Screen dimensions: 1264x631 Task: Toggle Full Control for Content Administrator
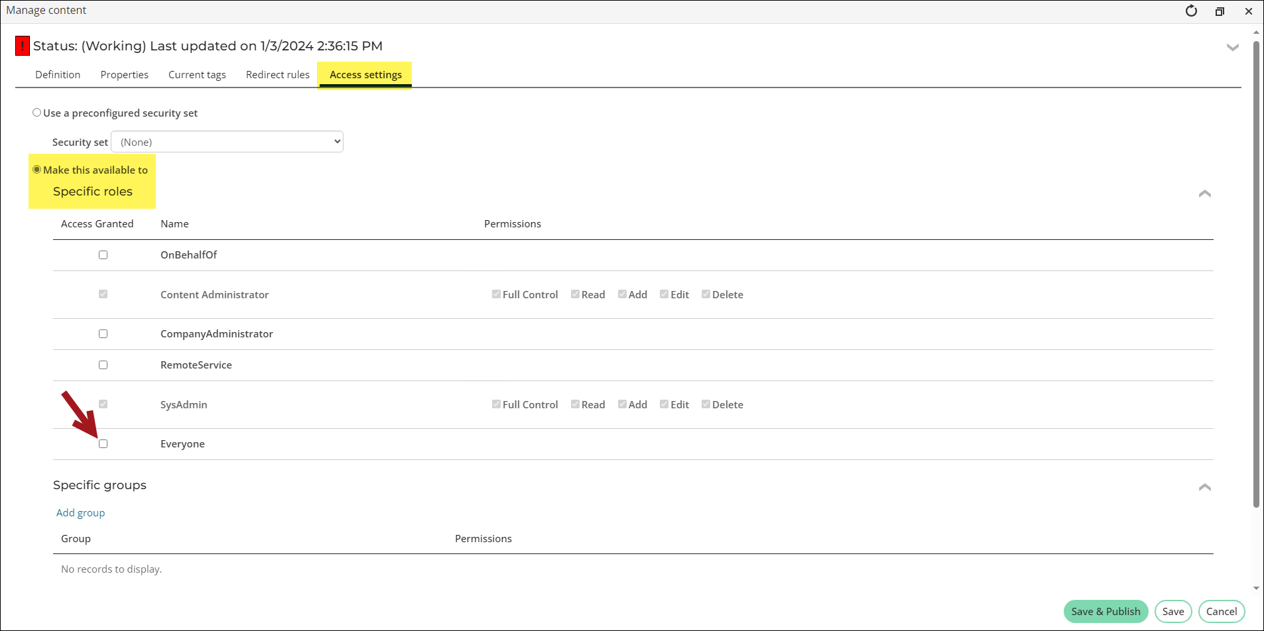[x=496, y=294]
